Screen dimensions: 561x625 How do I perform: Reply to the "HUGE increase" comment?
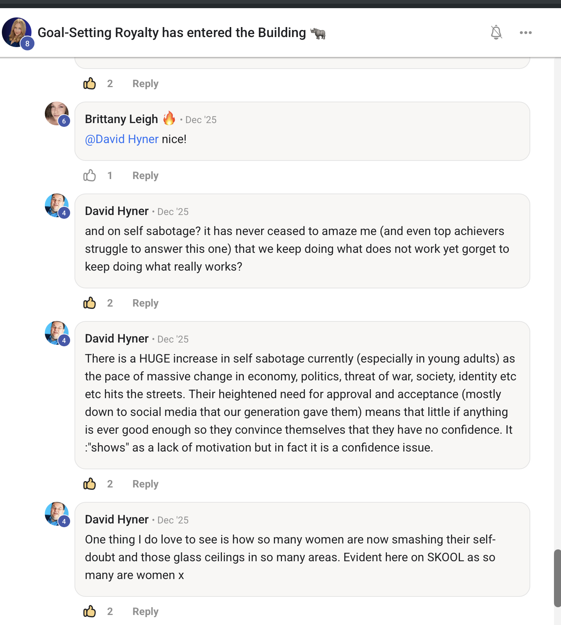(145, 484)
